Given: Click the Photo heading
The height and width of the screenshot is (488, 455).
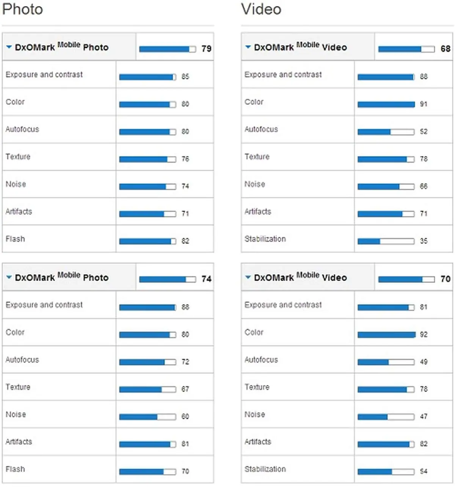Looking at the screenshot, I should (x=22, y=9).
